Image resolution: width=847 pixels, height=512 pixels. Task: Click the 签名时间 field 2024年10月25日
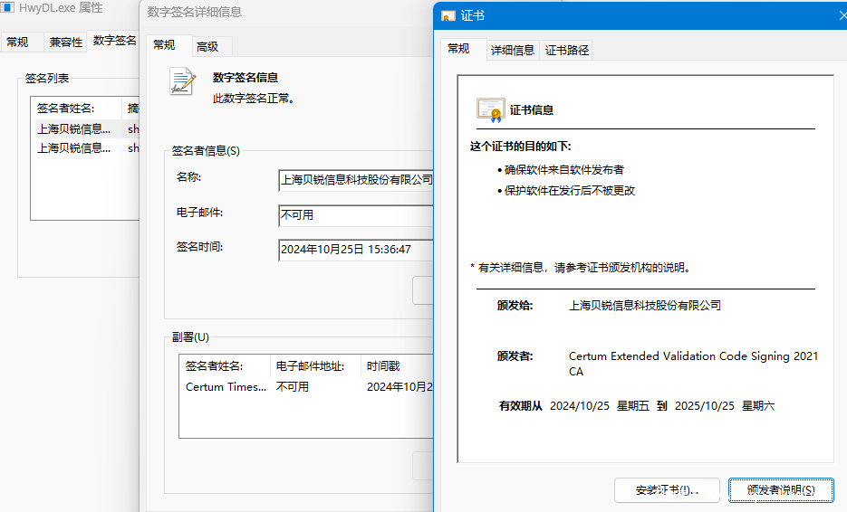click(356, 250)
